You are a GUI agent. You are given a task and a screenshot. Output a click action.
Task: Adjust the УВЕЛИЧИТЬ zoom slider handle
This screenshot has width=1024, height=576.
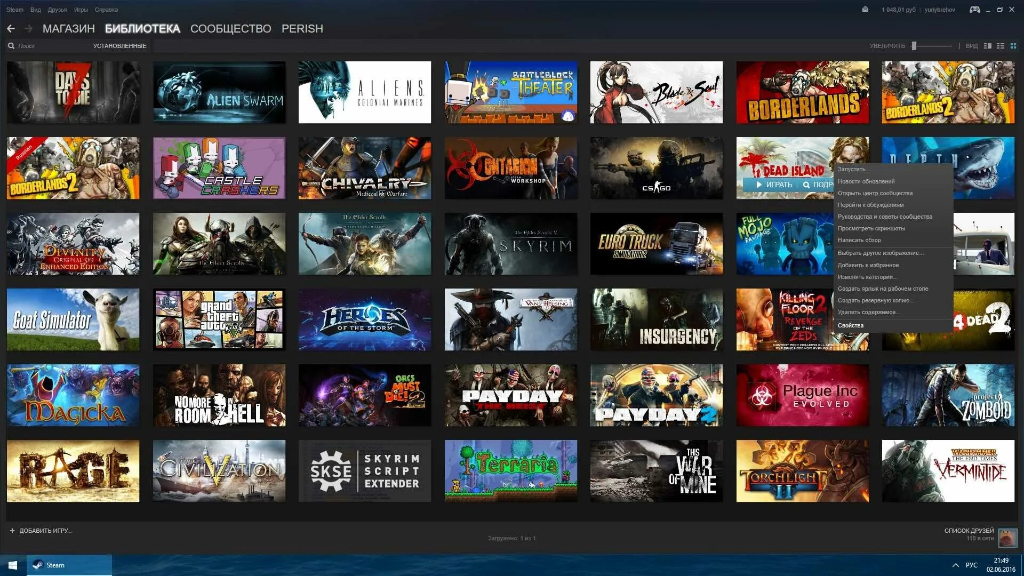tap(914, 46)
